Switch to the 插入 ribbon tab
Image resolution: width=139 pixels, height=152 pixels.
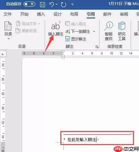[41, 14]
